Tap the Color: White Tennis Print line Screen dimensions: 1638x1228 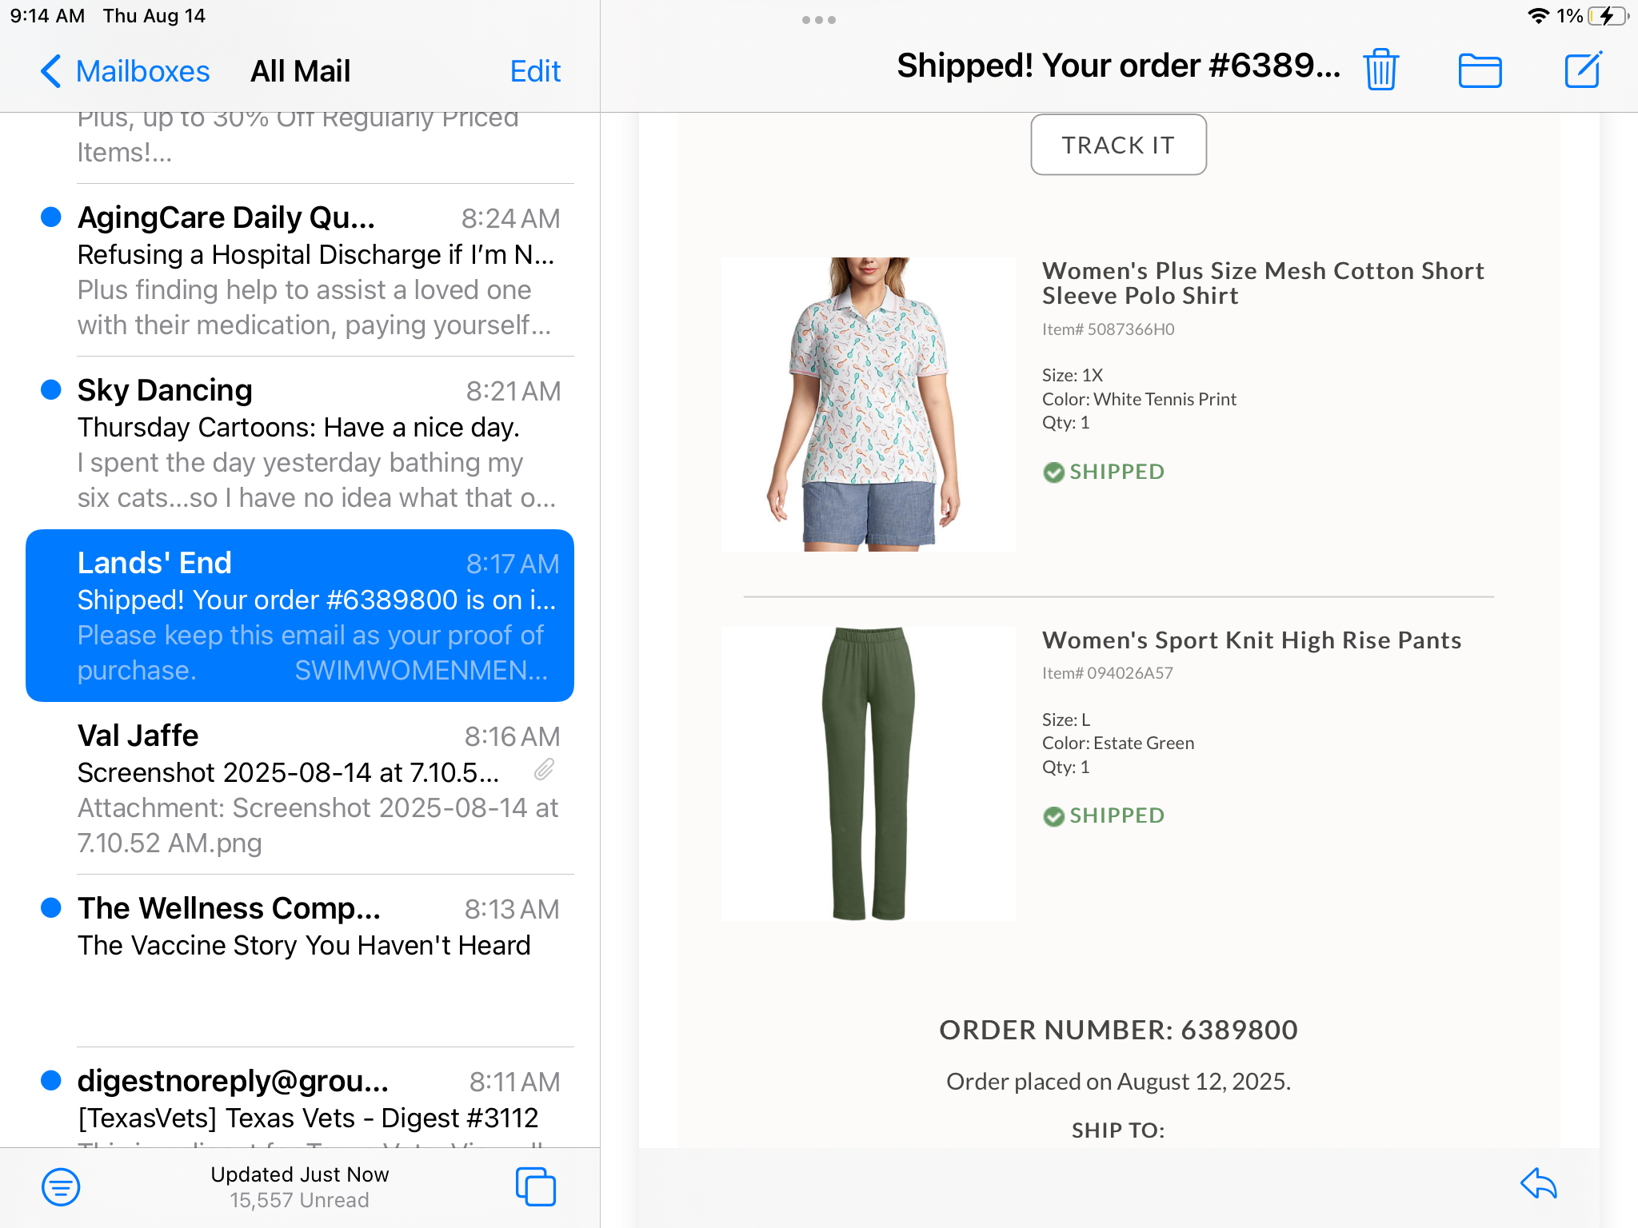1139,399
